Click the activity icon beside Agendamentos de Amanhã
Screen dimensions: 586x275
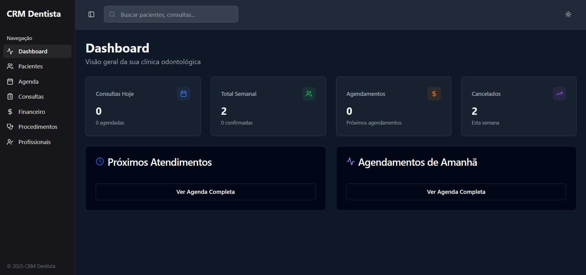click(x=350, y=161)
